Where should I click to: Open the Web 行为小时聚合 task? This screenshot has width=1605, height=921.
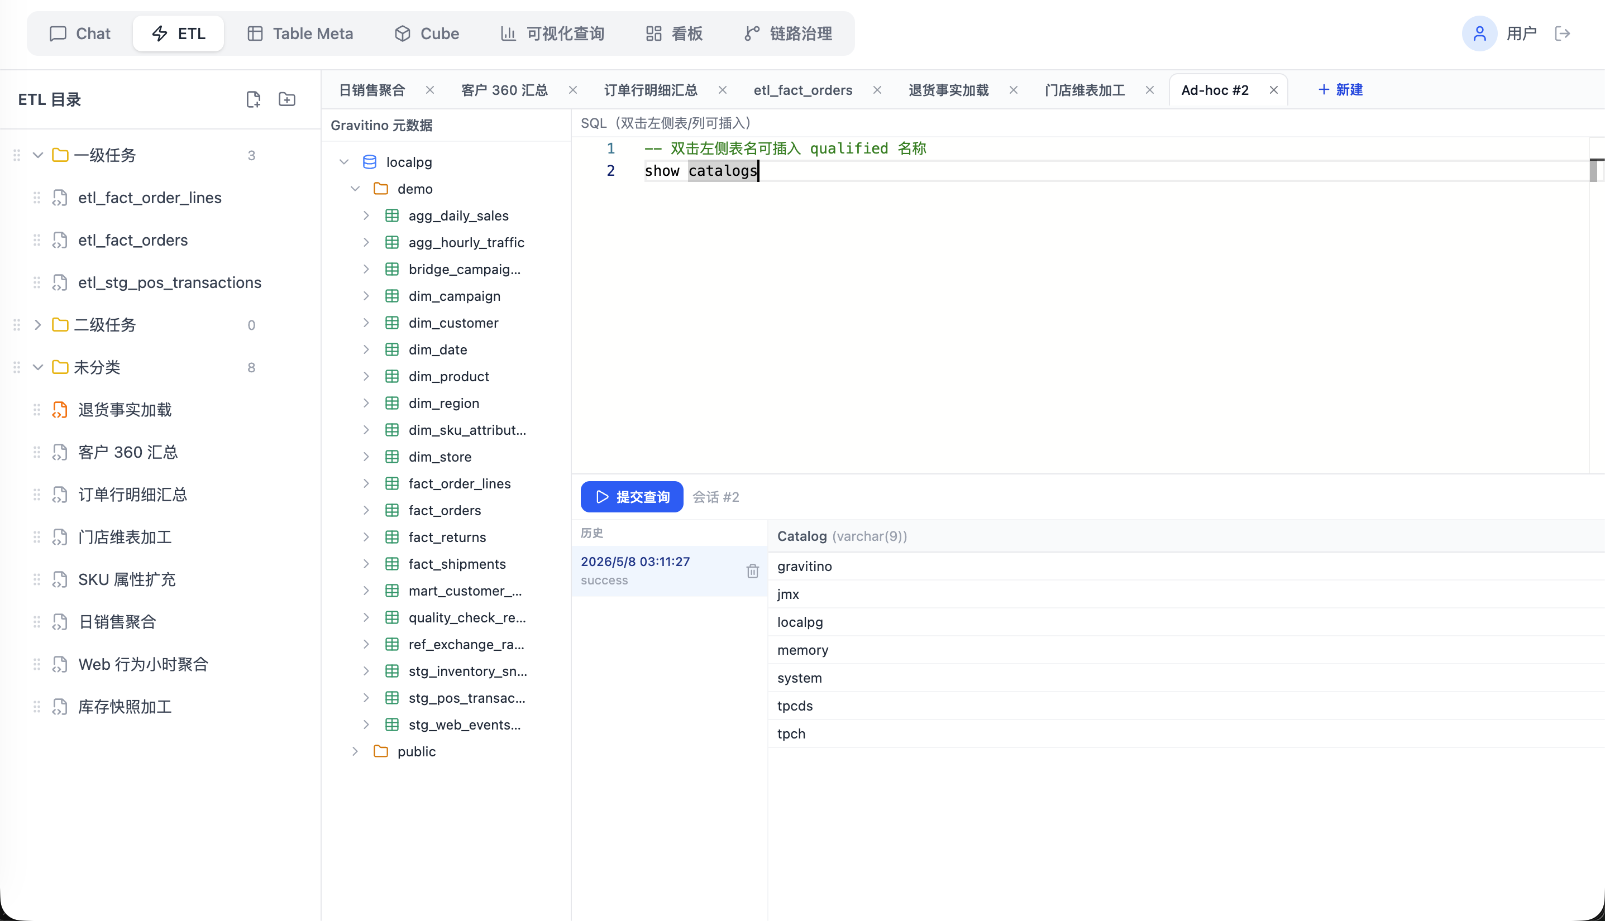tap(143, 664)
